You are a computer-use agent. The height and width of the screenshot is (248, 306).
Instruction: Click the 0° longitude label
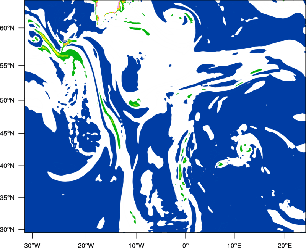186,245
